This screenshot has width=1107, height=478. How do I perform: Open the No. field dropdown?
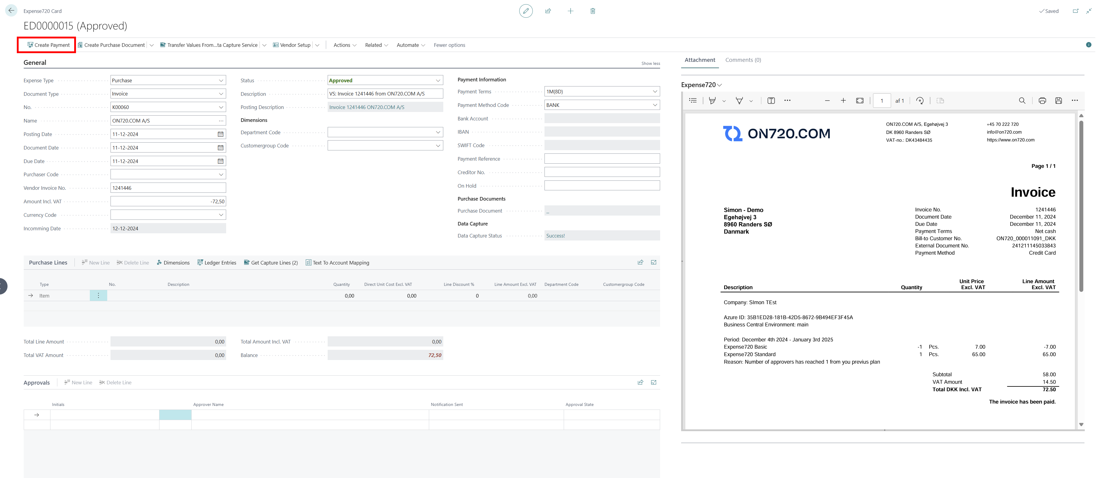coord(221,107)
